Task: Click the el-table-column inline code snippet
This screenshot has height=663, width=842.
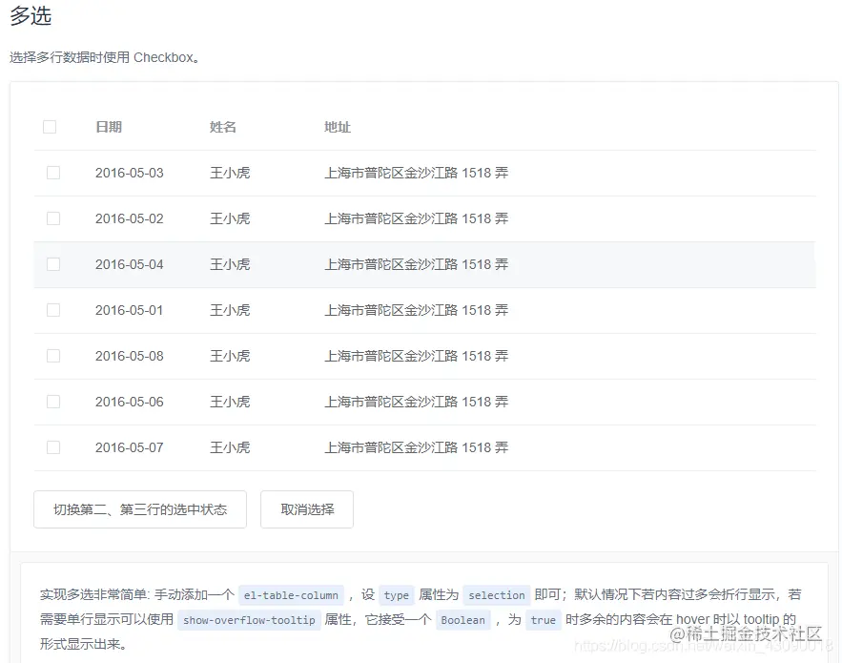Action: pos(291,594)
